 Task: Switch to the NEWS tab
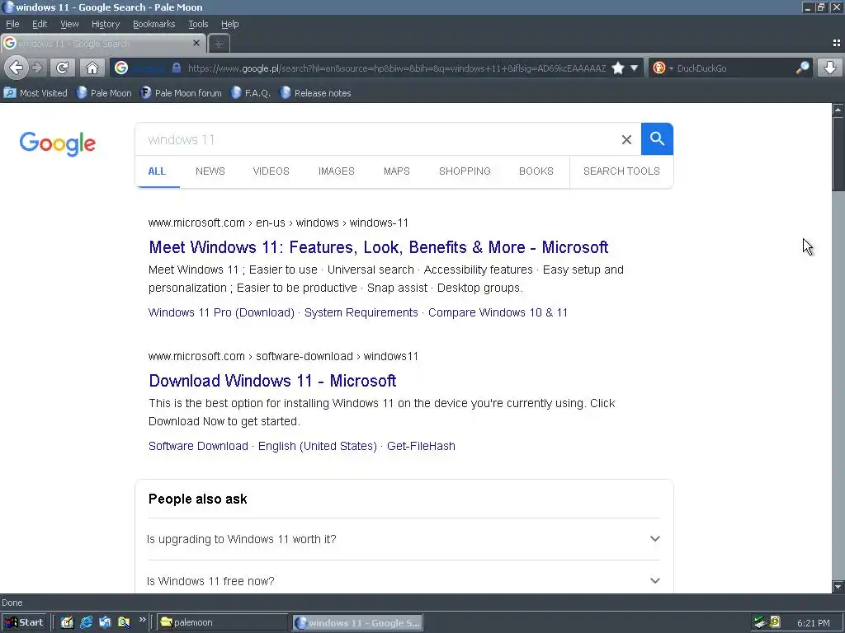click(x=210, y=171)
